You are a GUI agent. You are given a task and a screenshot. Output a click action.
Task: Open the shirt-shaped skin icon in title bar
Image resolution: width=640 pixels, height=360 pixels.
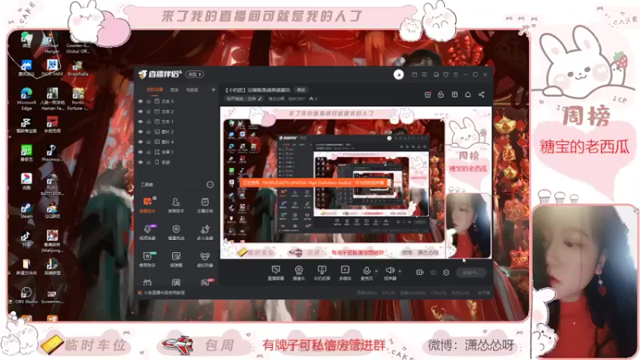click(x=446, y=74)
